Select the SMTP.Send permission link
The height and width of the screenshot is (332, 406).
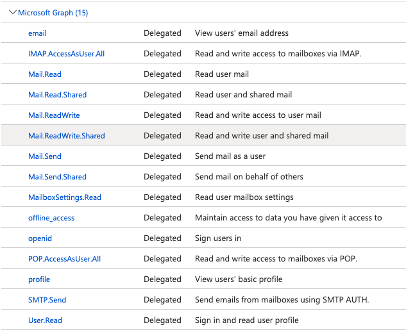pyautogui.click(x=47, y=300)
